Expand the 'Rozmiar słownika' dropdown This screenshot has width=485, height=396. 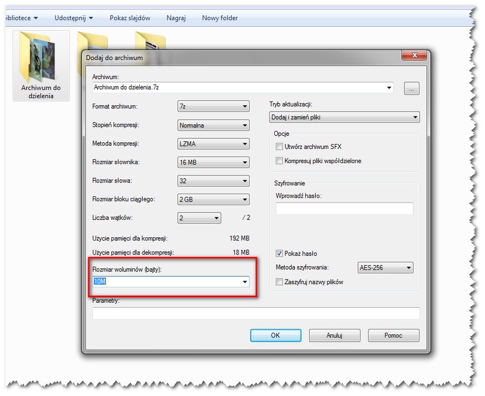click(x=213, y=163)
